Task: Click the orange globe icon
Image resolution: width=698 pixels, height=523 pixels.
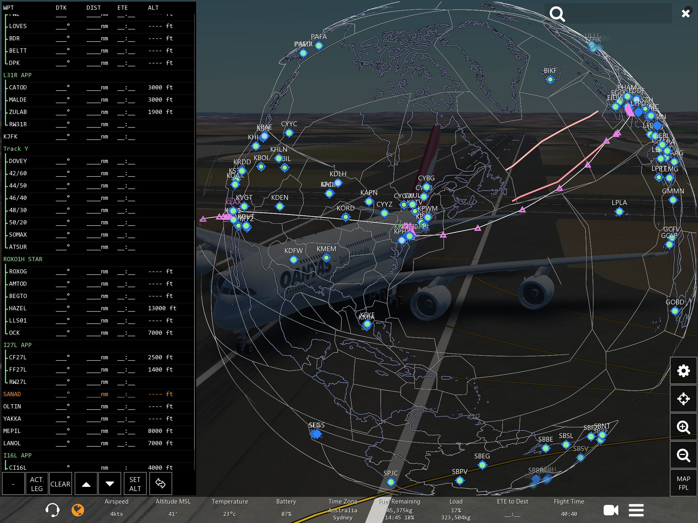Action: [78, 510]
